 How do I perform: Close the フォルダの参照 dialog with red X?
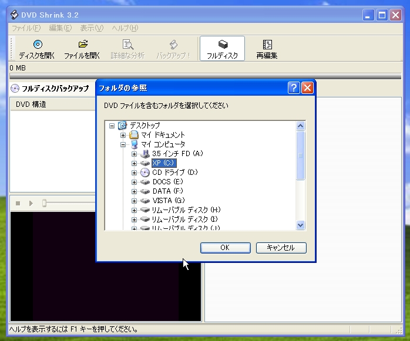(308, 88)
